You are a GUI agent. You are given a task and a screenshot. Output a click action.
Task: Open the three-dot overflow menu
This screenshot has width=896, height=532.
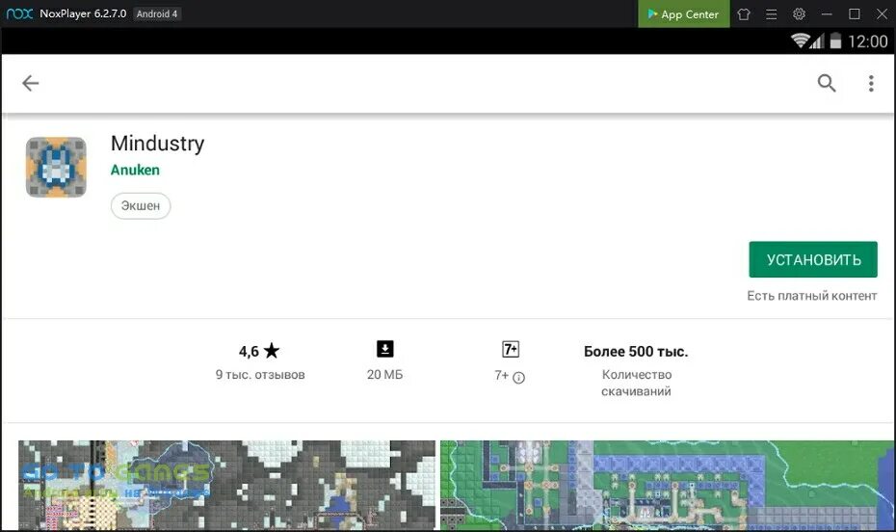(871, 84)
